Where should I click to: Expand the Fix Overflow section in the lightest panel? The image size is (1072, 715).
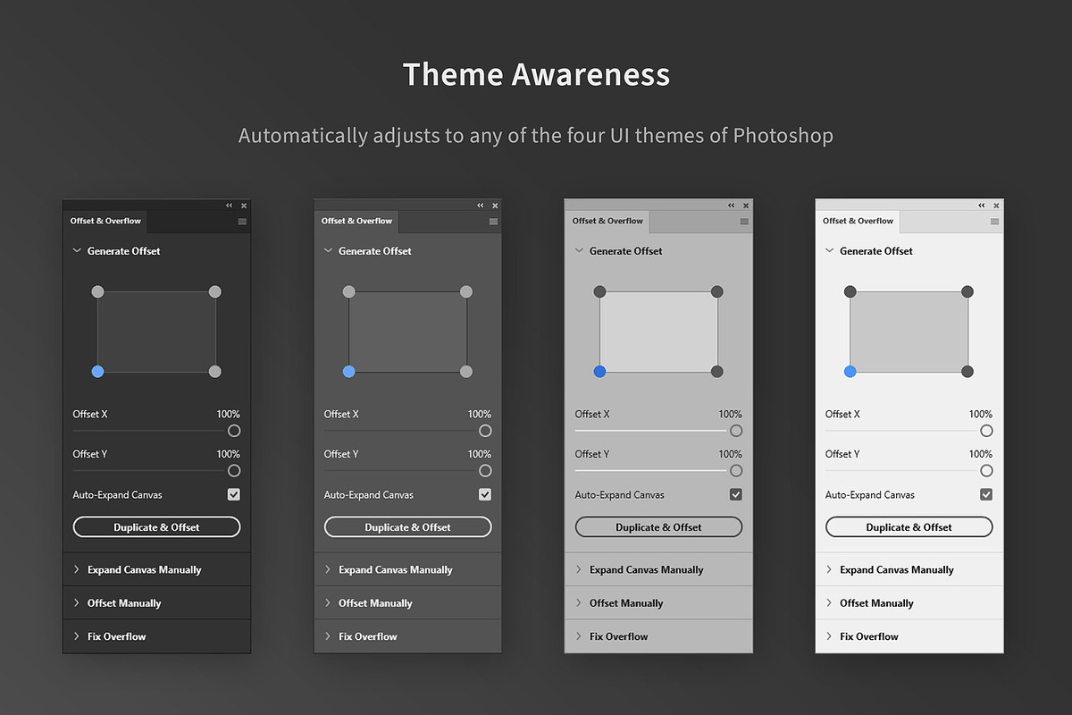click(873, 635)
